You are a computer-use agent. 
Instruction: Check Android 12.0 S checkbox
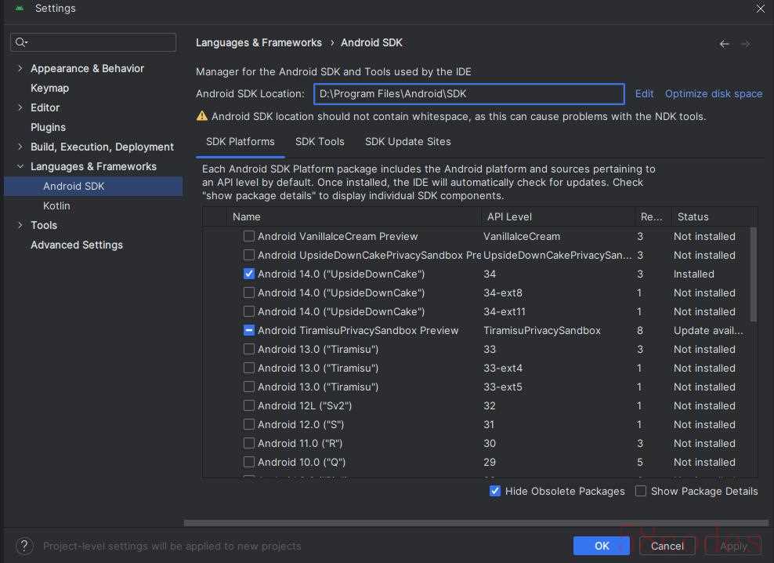(x=249, y=424)
